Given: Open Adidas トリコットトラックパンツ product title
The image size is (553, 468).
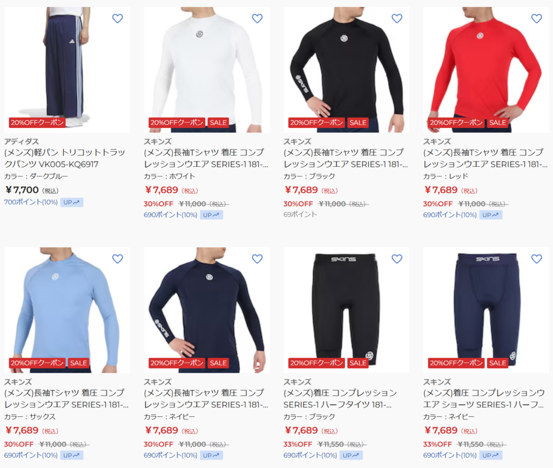Looking at the screenshot, I should (65, 158).
